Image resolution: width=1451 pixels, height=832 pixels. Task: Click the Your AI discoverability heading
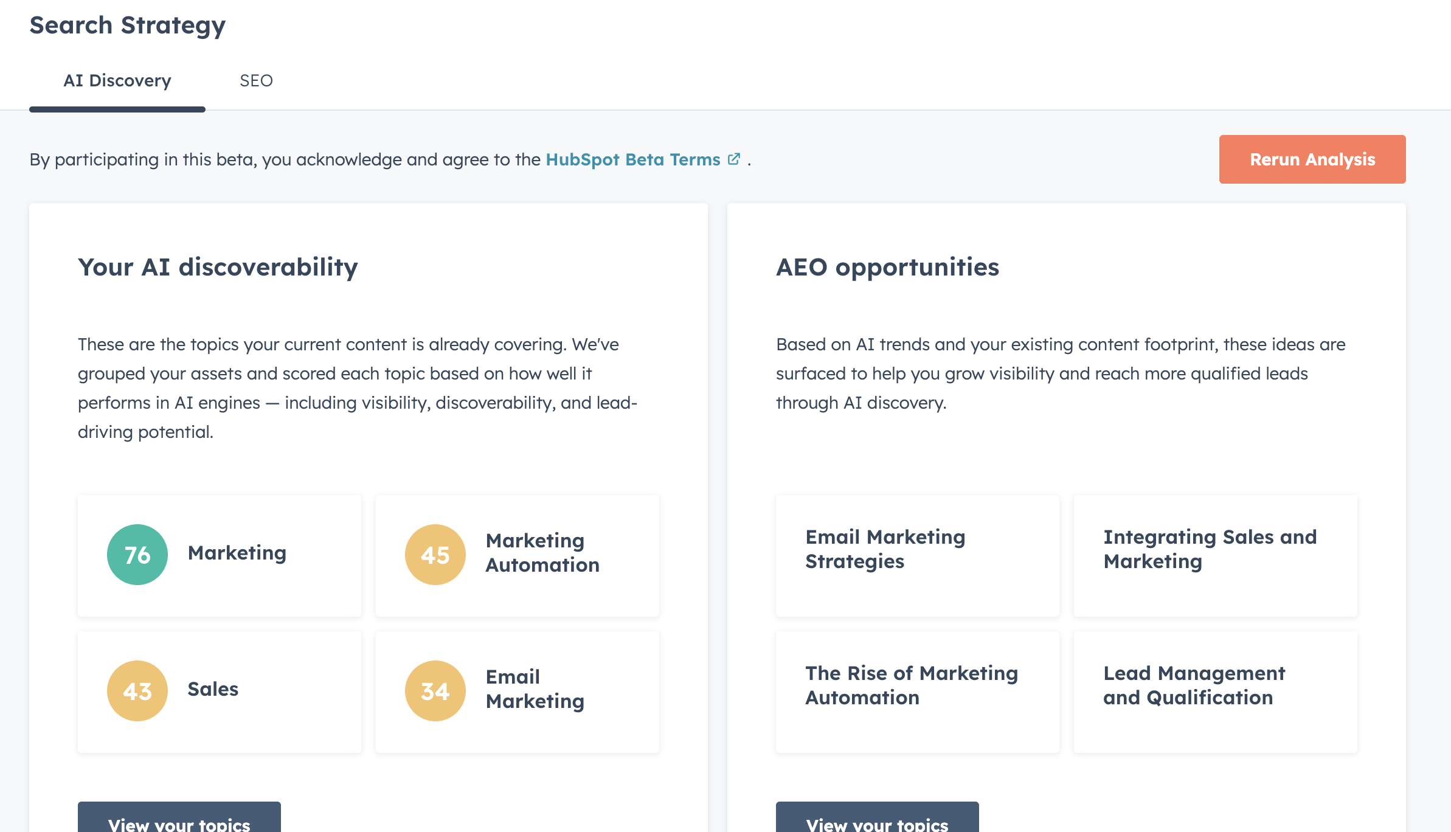pos(218,268)
